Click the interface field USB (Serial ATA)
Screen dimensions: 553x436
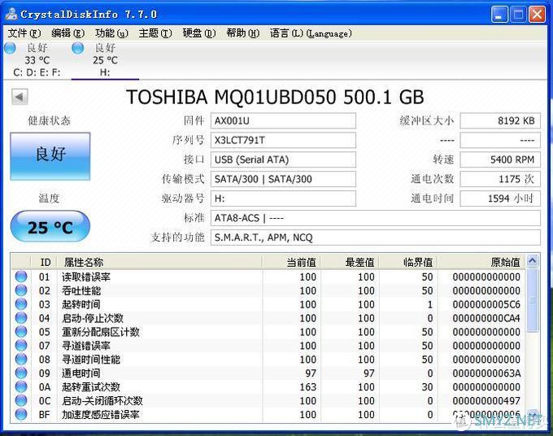(x=283, y=159)
